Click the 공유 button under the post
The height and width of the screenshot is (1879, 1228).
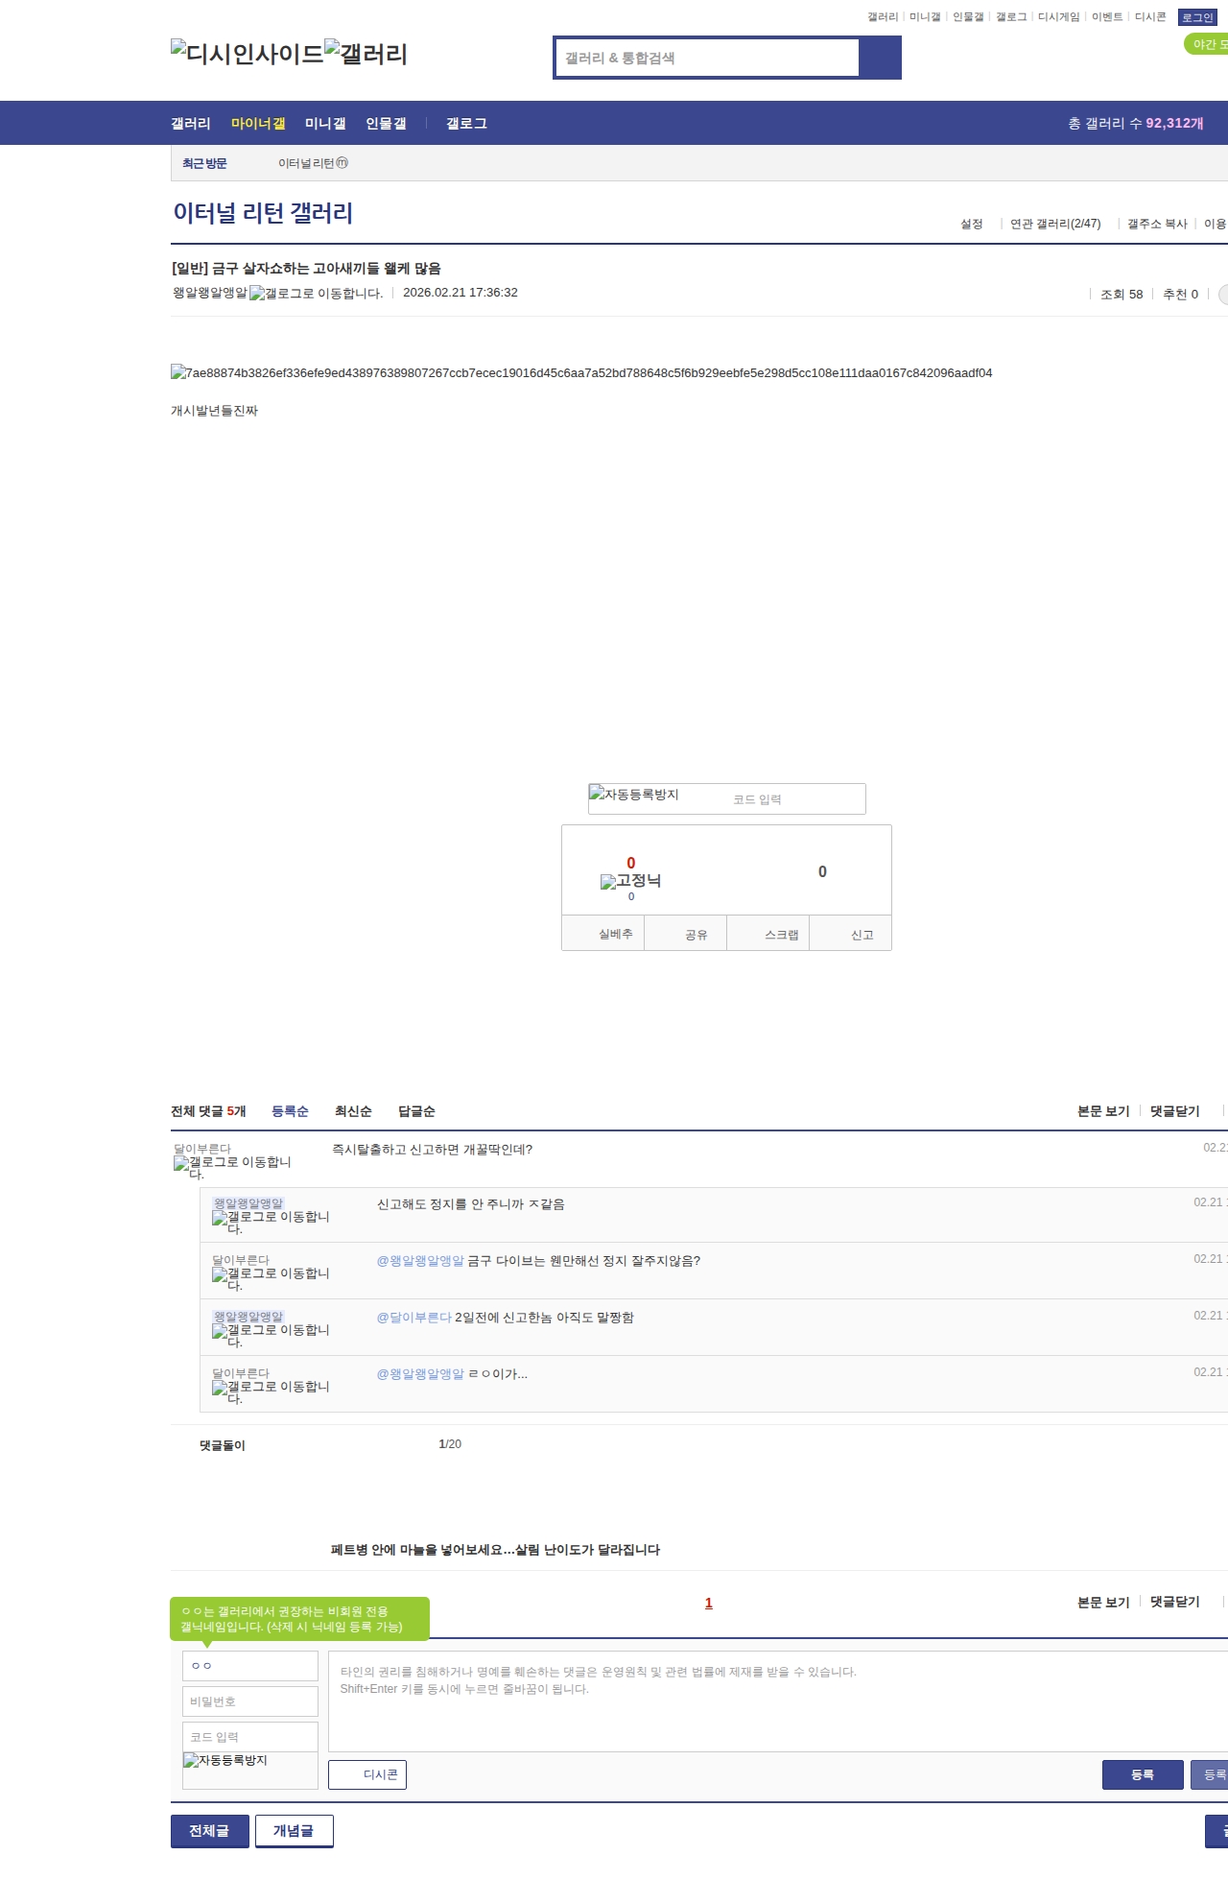pos(686,934)
